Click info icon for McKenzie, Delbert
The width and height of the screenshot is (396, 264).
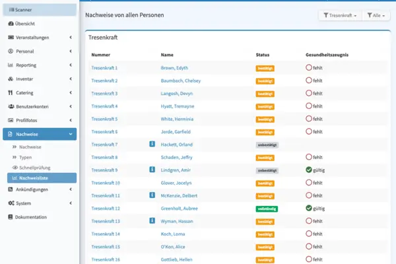pyautogui.click(x=152, y=195)
